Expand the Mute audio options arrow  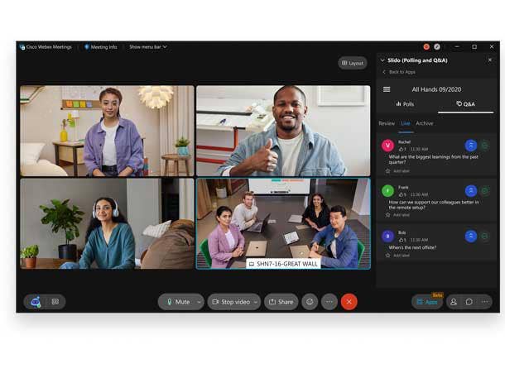coord(199,302)
